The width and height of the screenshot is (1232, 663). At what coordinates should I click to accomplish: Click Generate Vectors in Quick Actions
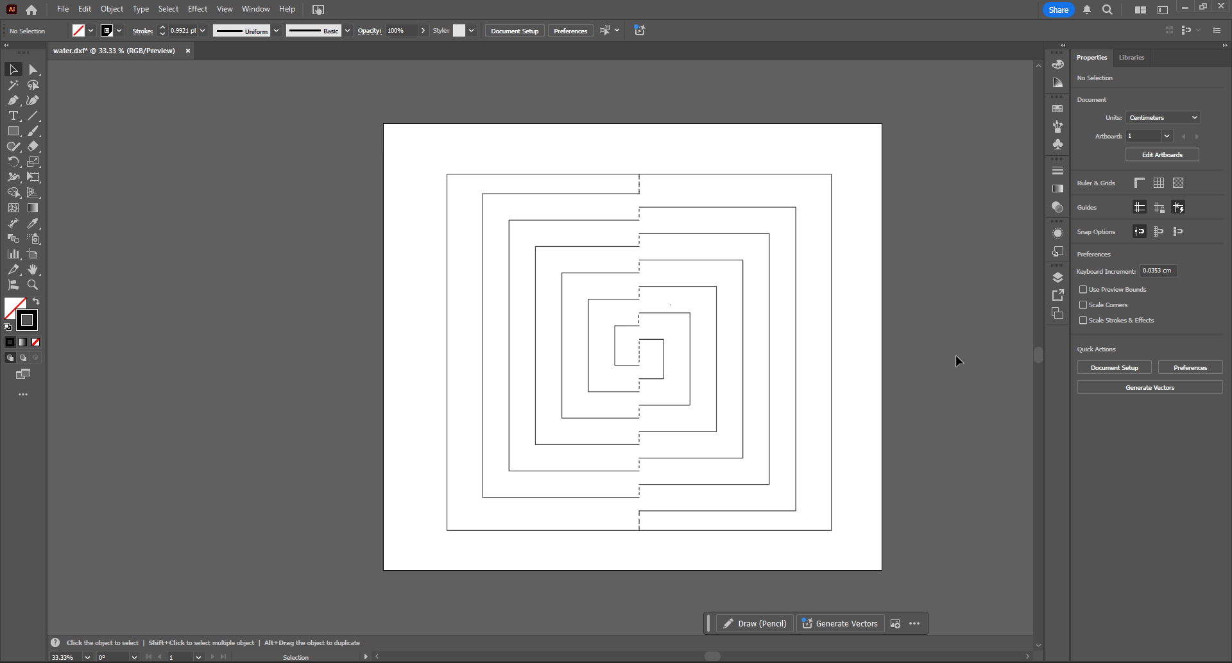(1150, 387)
